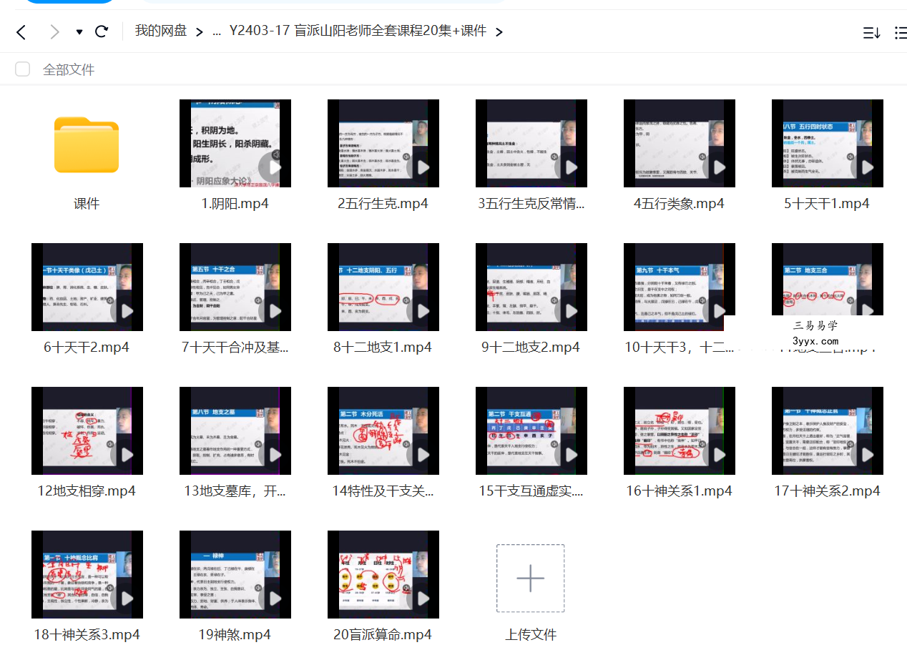Go forward with the right arrow
This screenshot has width=907, height=665.
coord(54,31)
